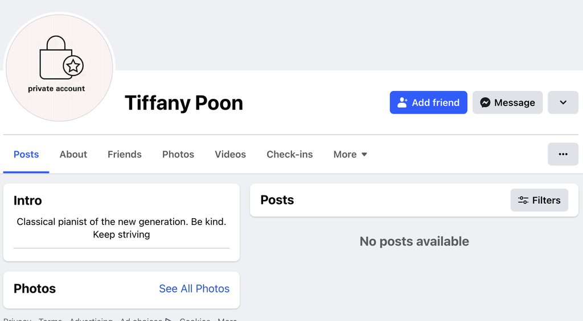
Task: Click the Tiffany Poon profile name
Action: (184, 103)
